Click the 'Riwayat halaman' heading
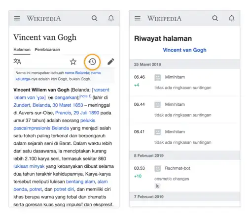249x217 pixels. coord(163,38)
